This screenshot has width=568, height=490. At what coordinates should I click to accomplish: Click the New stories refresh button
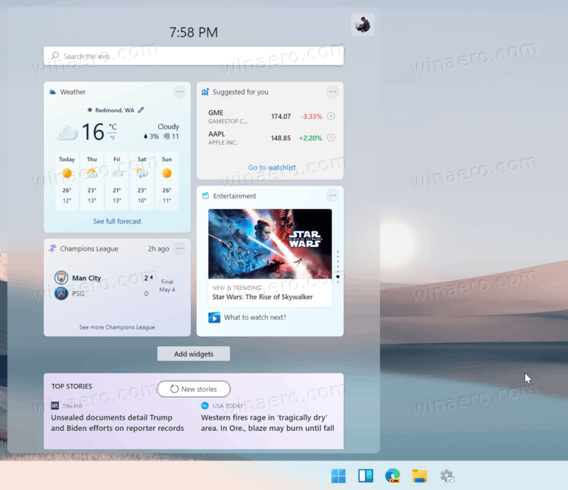[x=194, y=389]
